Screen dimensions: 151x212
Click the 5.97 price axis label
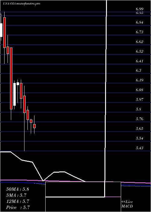(140, 100)
